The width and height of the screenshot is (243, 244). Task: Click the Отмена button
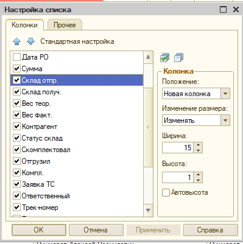(96, 230)
